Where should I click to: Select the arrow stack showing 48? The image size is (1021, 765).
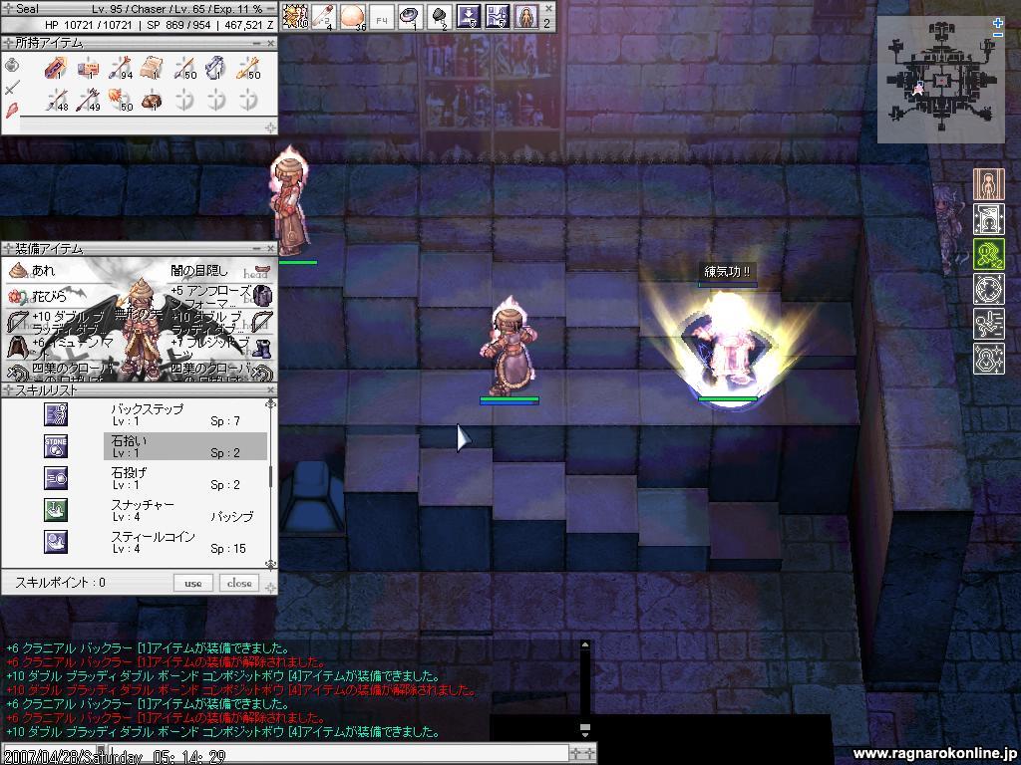pos(57,100)
